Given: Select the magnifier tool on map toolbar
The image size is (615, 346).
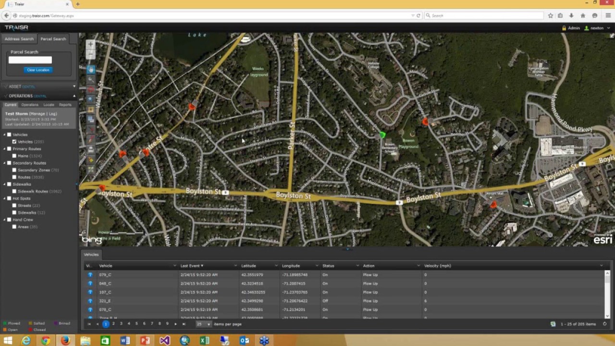Looking at the screenshot, I should [x=91, y=80].
